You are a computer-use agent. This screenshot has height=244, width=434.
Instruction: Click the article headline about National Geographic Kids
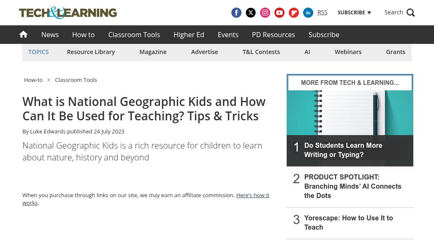[x=144, y=109]
